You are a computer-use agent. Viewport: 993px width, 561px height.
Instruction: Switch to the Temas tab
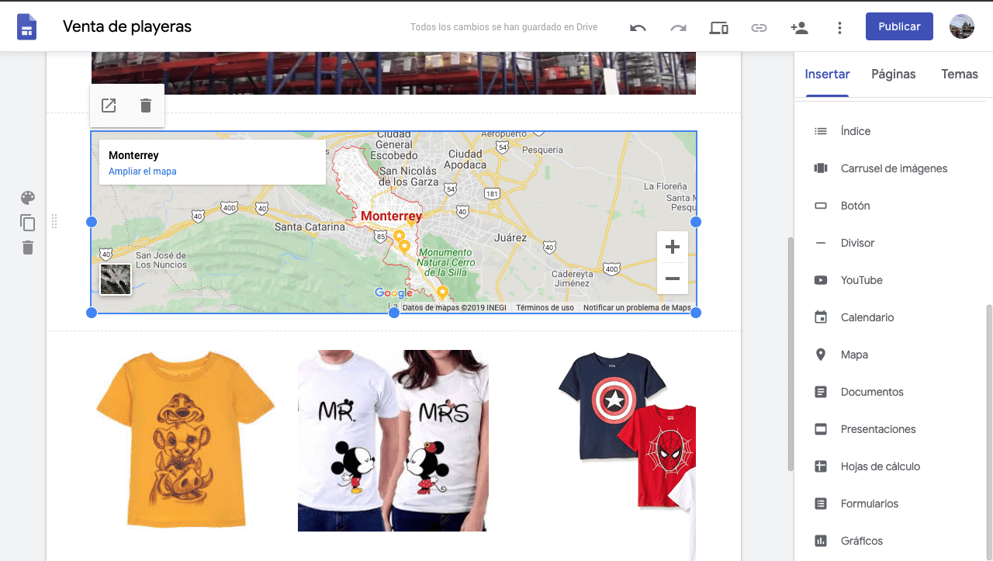coord(960,74)
